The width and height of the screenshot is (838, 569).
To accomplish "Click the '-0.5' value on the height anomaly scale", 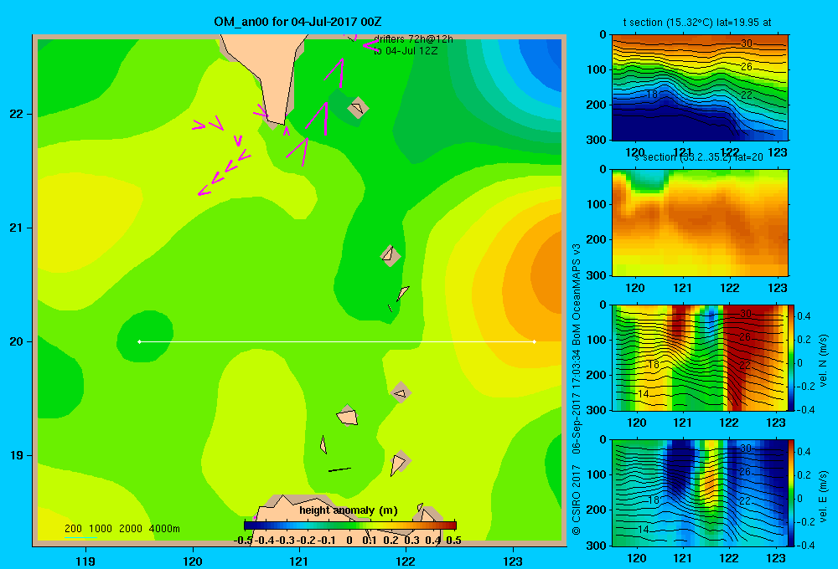I will pyautogui.click(x=243, y=541).
